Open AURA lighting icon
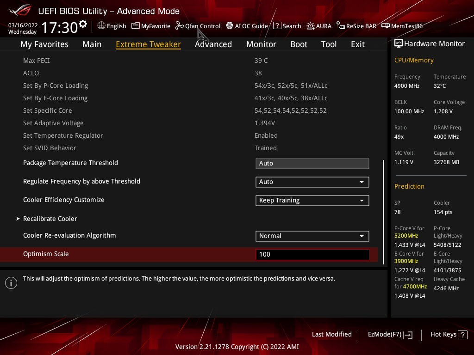This screenshot has width=474, height=355. (x=311, y=26)
